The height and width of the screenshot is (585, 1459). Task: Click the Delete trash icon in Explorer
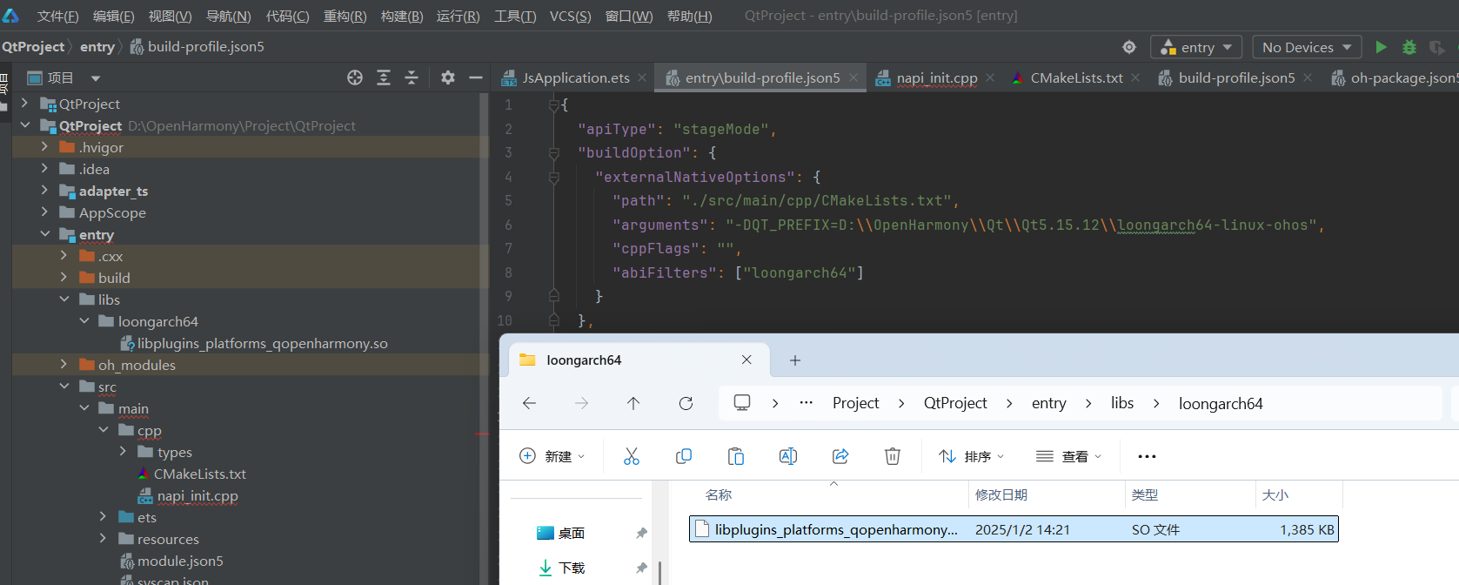(x=892, y=456)
